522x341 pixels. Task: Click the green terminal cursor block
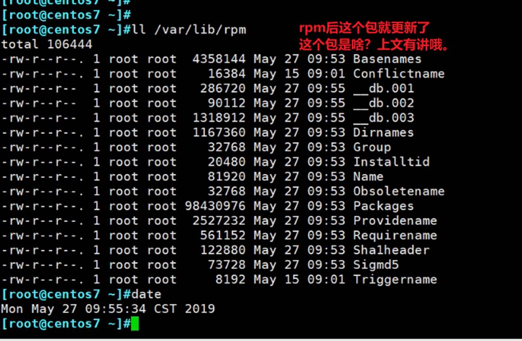point(135,324)
